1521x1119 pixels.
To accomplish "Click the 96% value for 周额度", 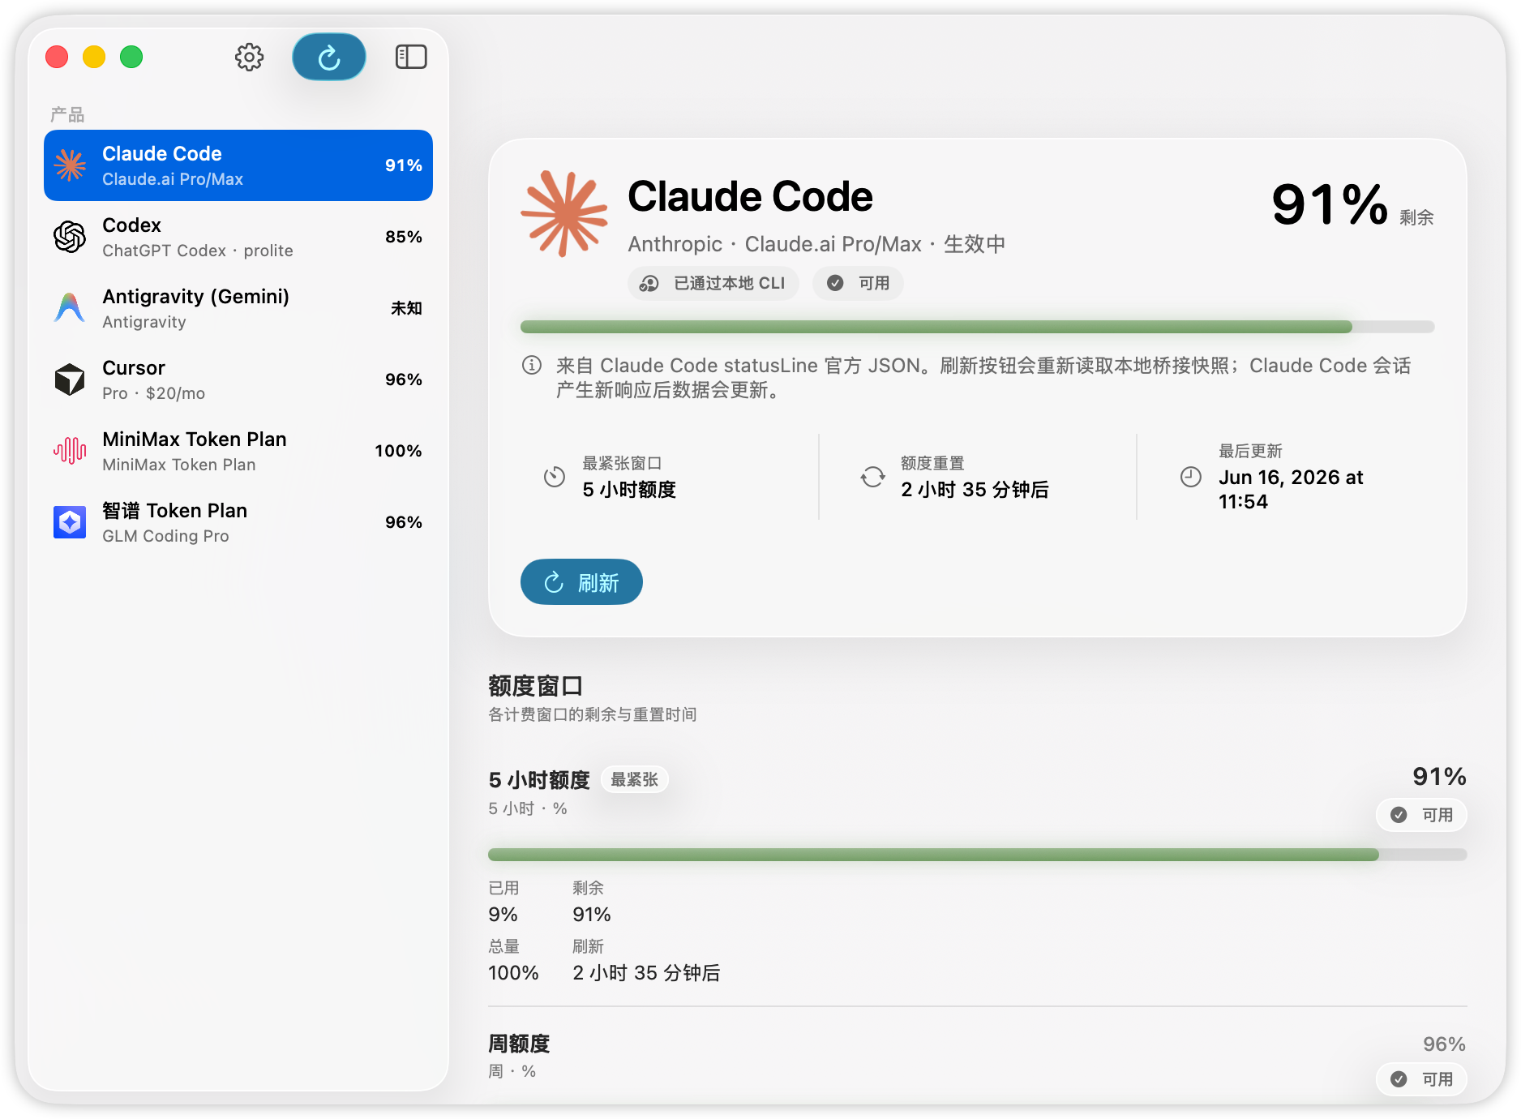I will (x=1445, y=1044).
